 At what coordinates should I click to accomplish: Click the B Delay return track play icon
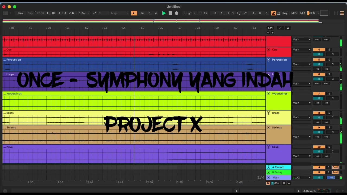click(269, 172)
